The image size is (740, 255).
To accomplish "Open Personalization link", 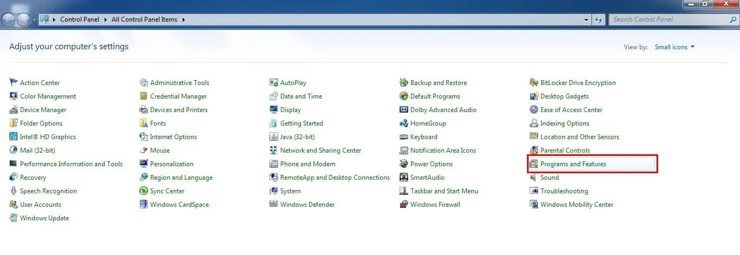I will point(172,164).
